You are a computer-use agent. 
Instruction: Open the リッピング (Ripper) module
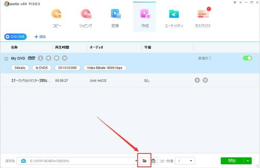coord(86,18)
